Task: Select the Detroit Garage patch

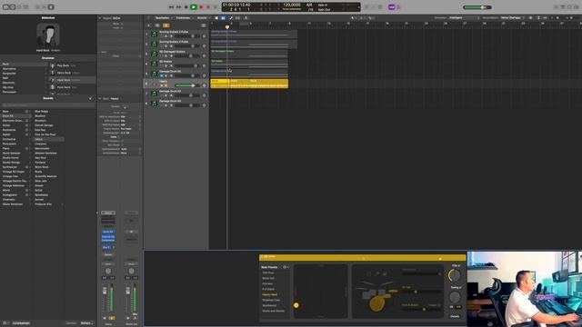Action: click(44, 125)
